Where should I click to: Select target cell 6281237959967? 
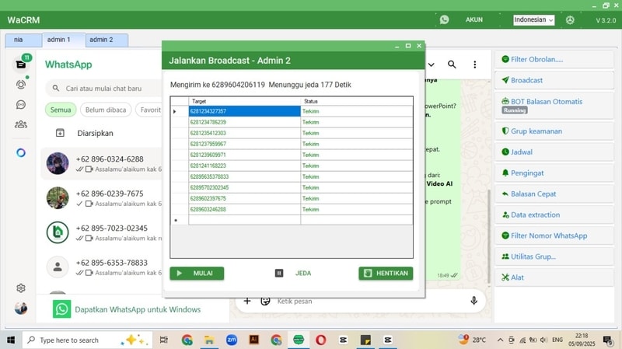tap(244, 144)
